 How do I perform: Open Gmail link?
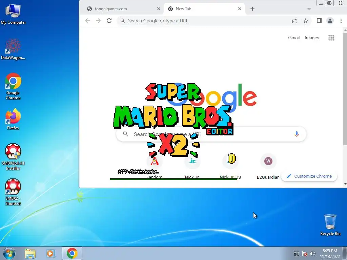tap(294, 38)
